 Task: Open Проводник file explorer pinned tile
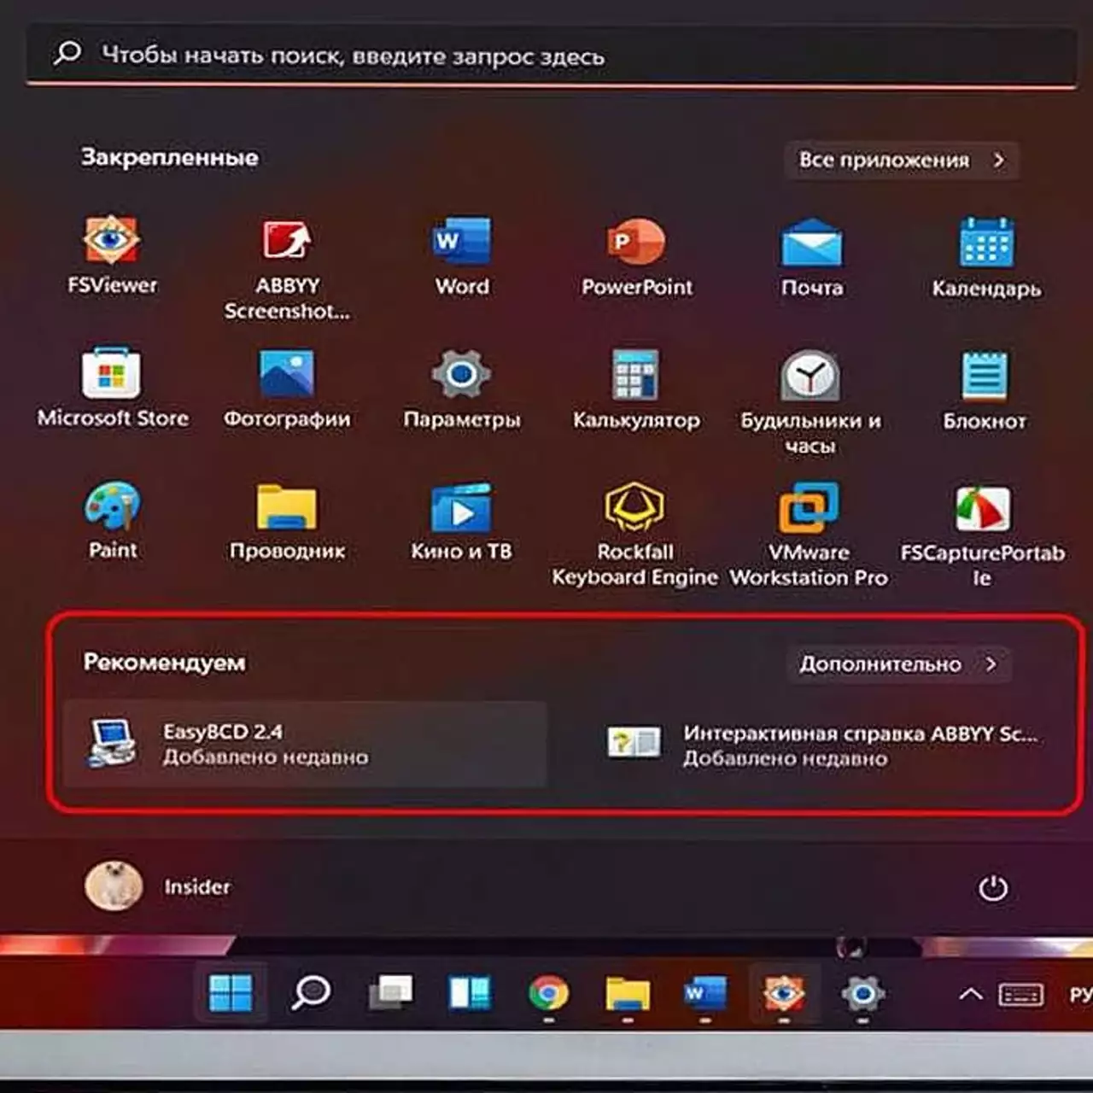pyautogui.click(x=287, y=521)
